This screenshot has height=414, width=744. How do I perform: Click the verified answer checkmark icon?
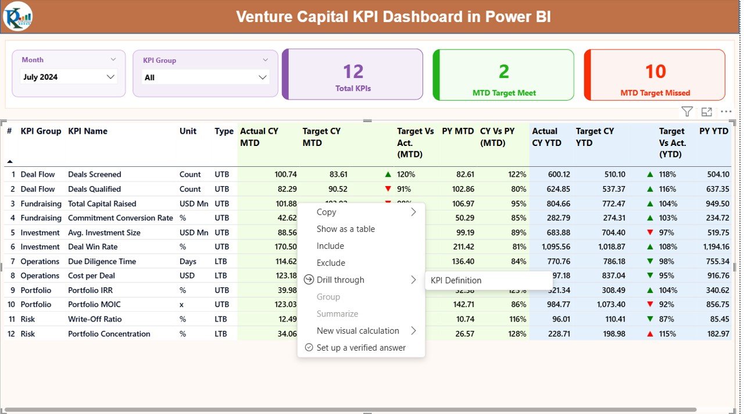(309, 348)
